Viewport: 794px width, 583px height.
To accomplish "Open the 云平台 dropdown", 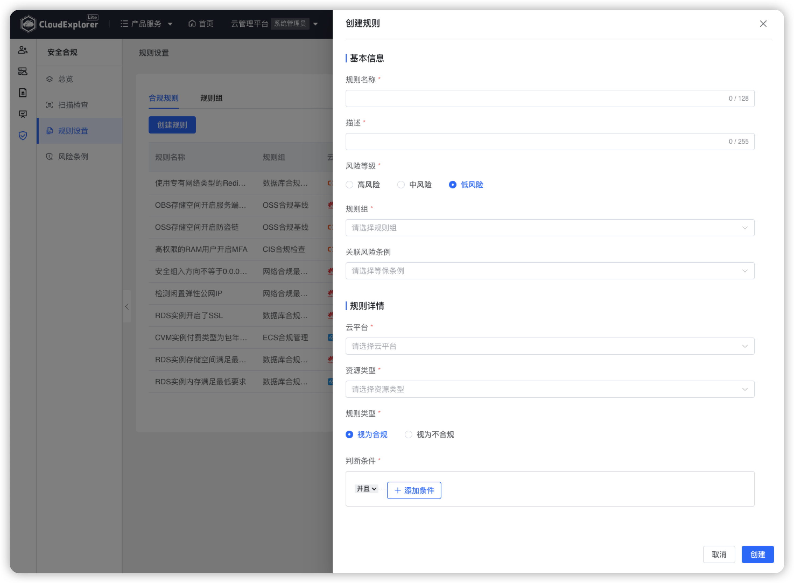I will (x=550, y=346).
